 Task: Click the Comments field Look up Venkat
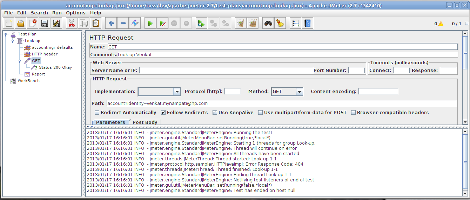(x=288, y=55)
